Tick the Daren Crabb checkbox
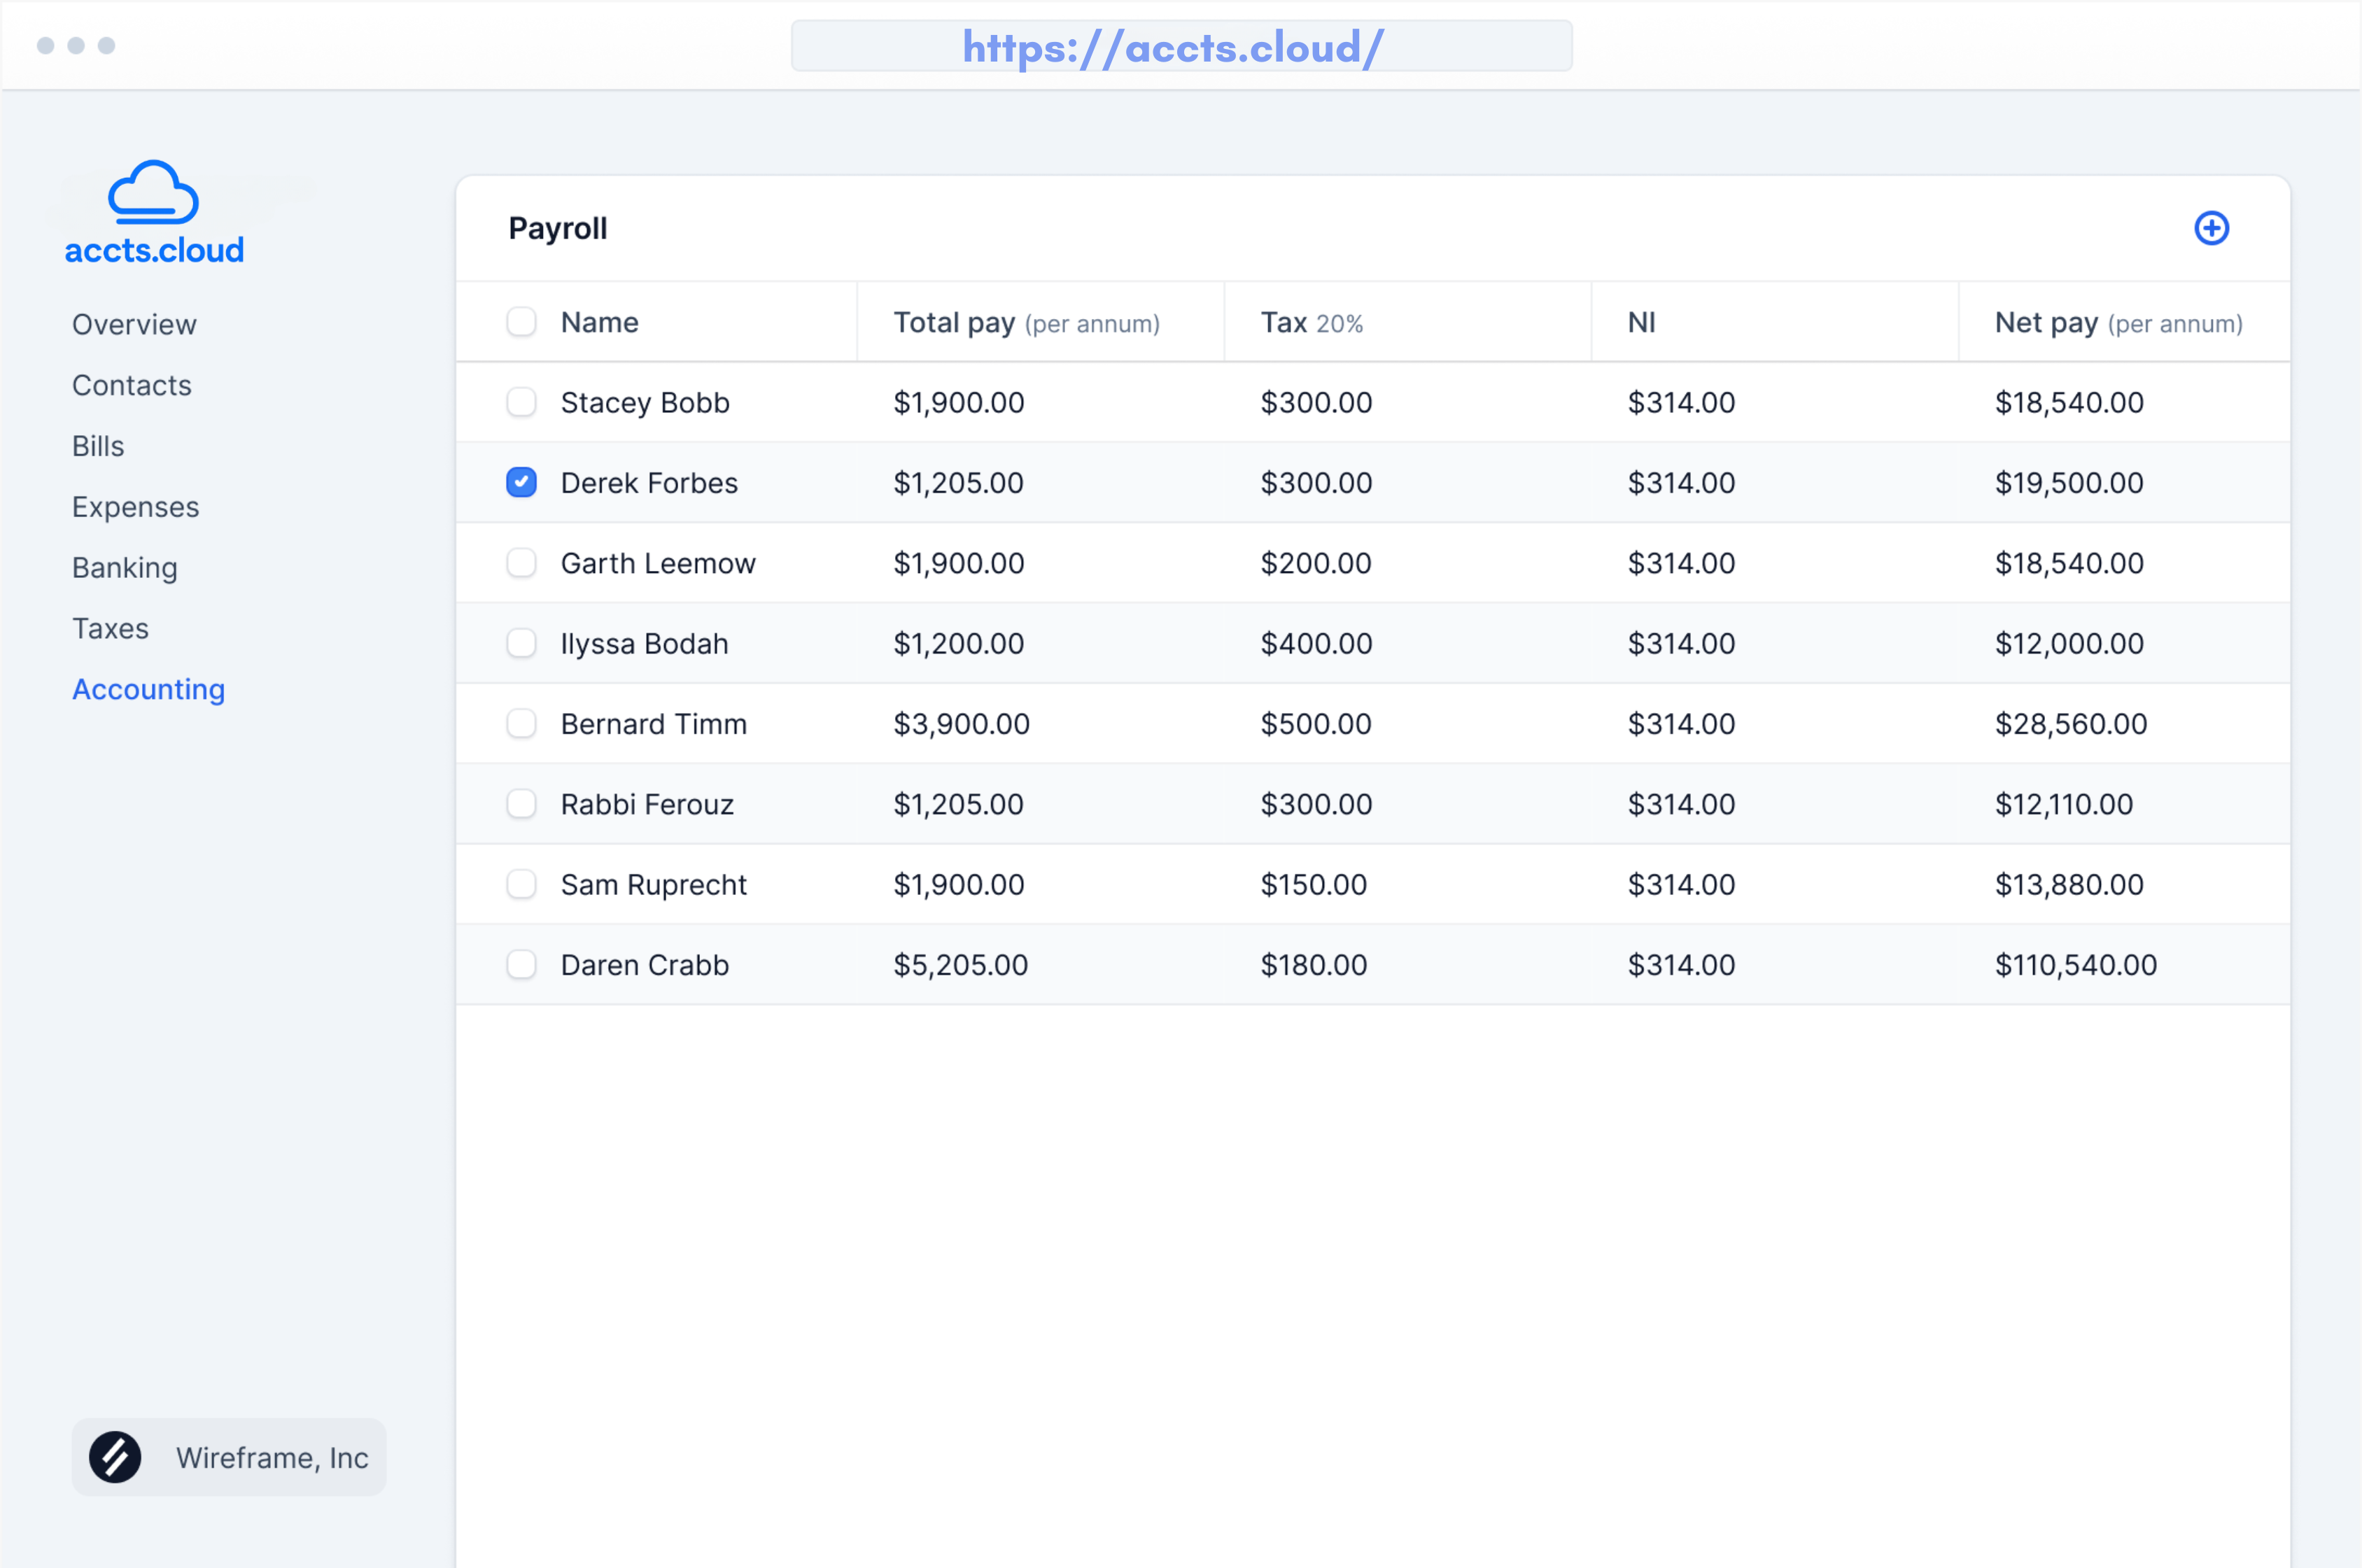Screen dimensions: 2362x1568 pos(521,965)
